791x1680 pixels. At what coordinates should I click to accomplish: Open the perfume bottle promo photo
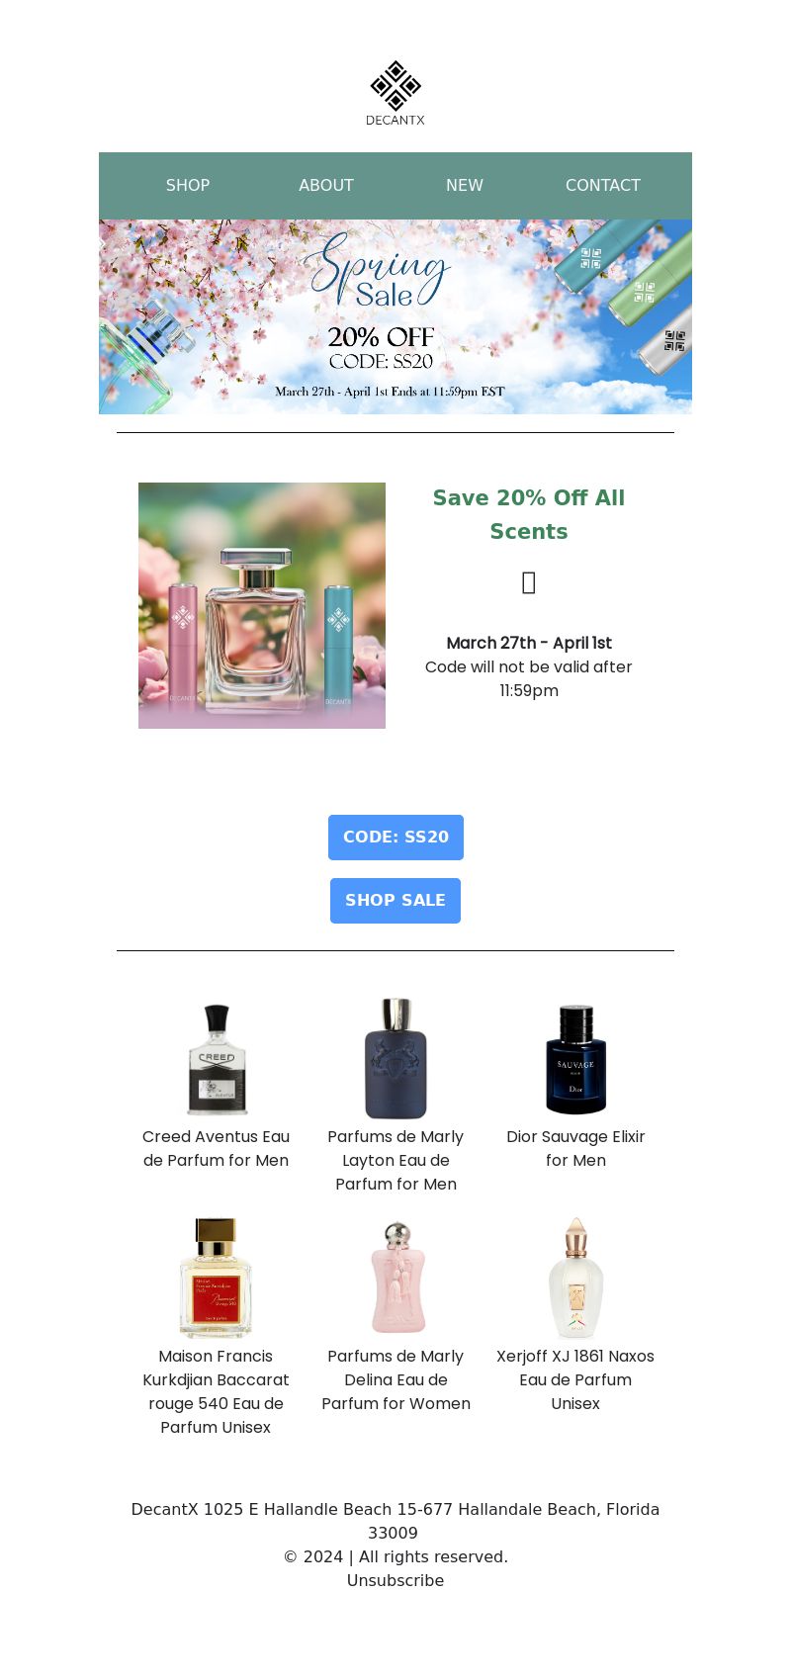[x=262, y=605]
